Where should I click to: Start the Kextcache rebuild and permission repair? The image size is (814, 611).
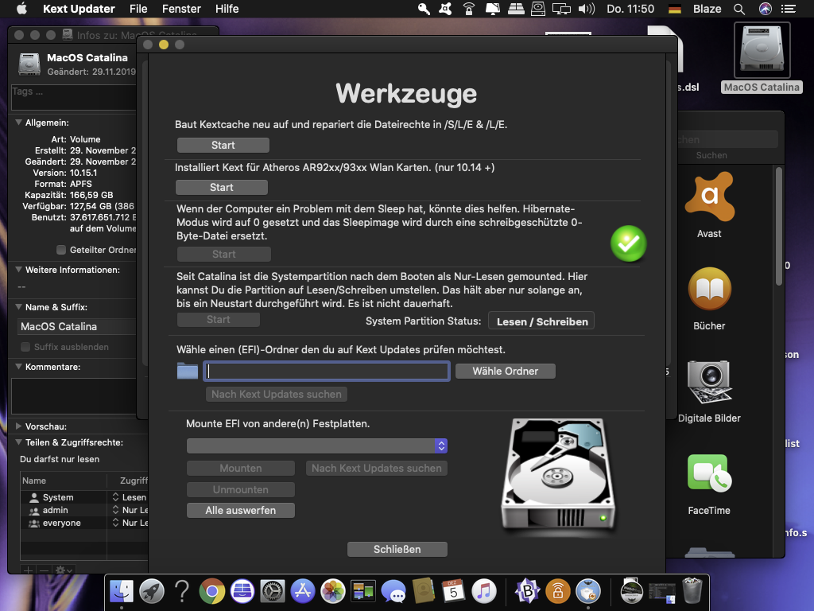[223, 146]
